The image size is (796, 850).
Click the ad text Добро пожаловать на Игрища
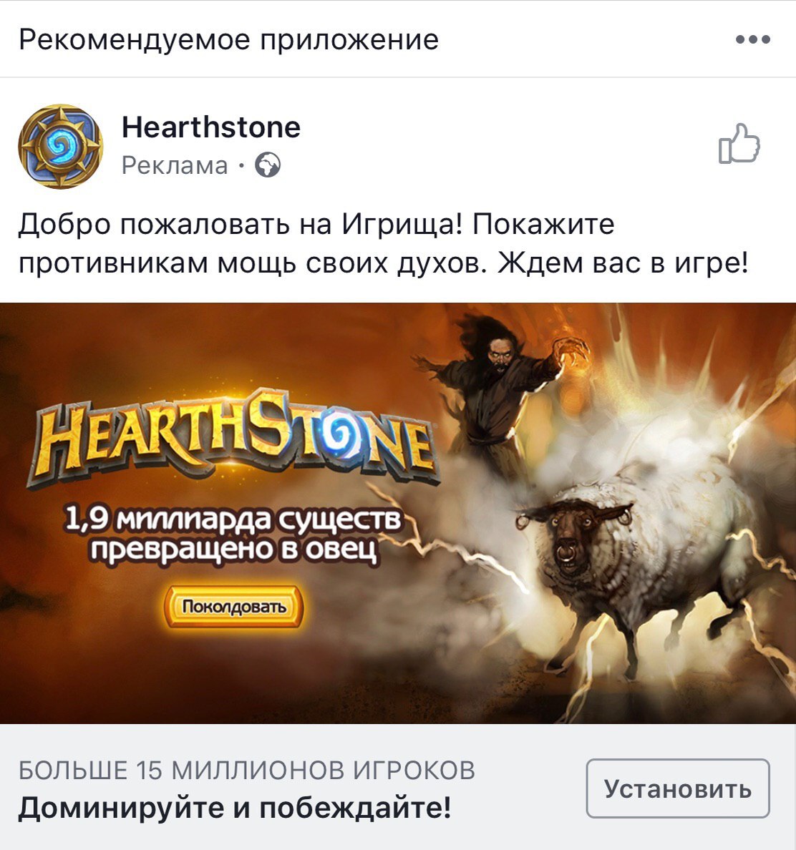(240, 224)
